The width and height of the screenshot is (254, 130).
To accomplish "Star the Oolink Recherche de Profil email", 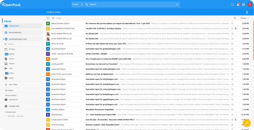I will [232, 54].
